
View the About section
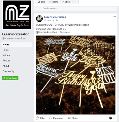(6, 66)
